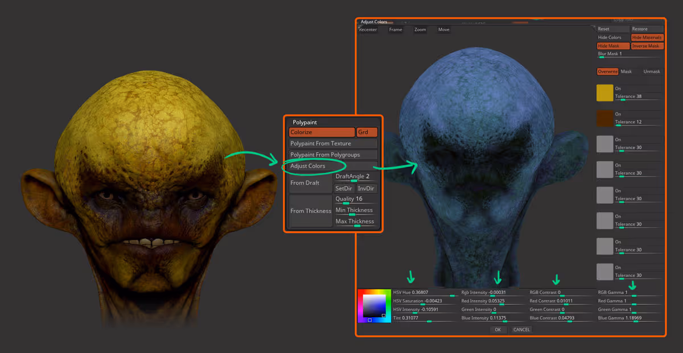Adjust the Blue Gamma slider

click(630, 319)
